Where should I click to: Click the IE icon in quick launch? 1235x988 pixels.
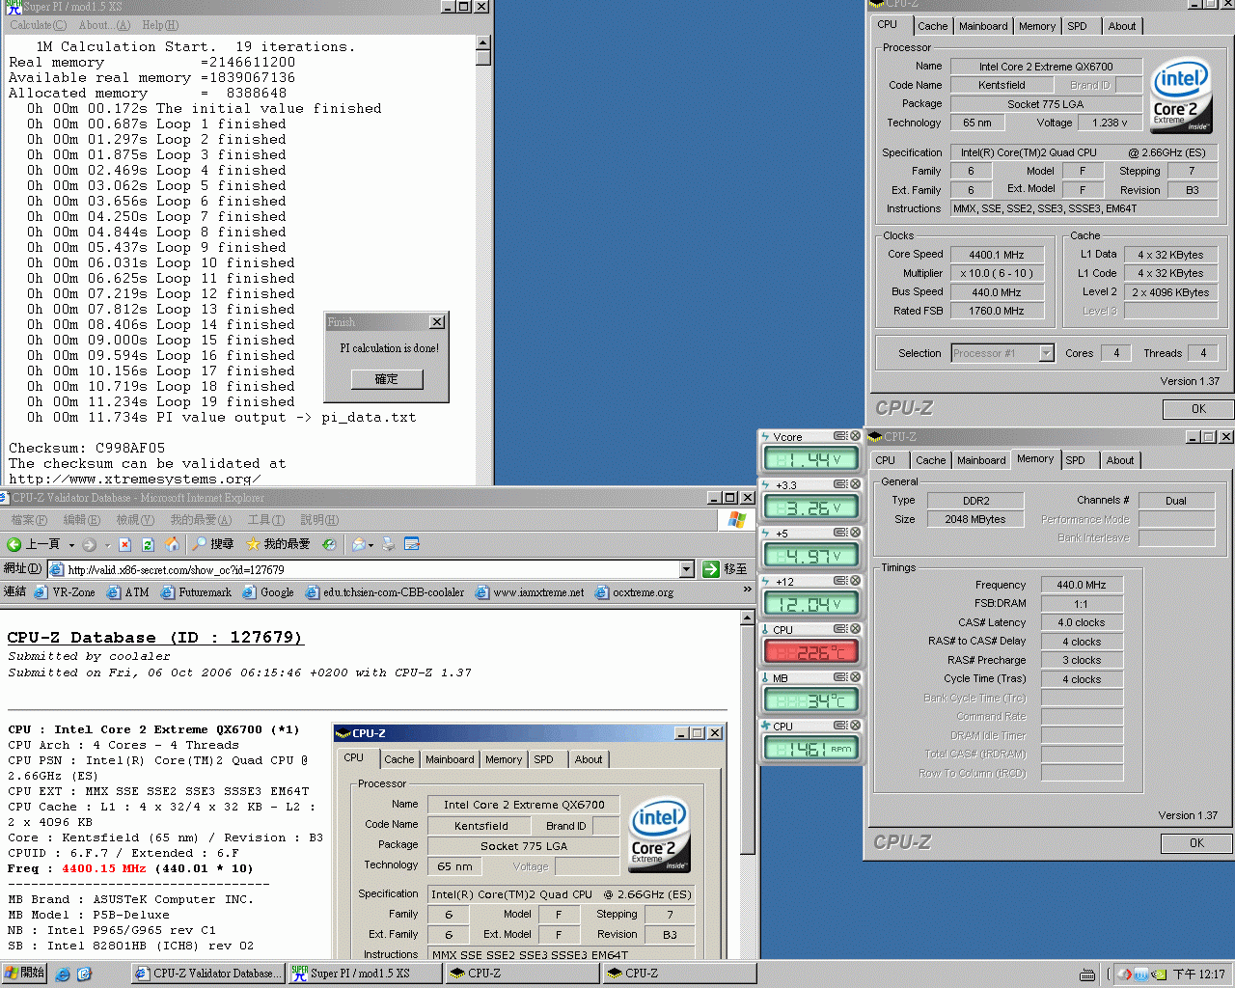pyautogui.click(x=63, y=974)
